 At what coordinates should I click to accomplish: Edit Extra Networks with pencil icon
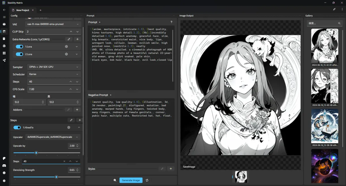pos(69,39)
